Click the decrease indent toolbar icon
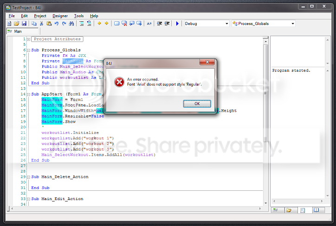The height and width of the screenshot is (226, 336). 167,24
